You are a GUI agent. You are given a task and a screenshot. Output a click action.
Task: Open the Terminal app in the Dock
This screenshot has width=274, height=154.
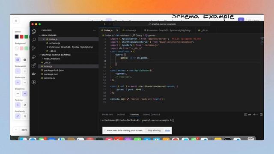227,139
